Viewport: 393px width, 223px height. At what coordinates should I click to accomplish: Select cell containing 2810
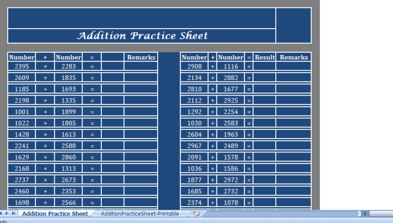pos(194,89)
